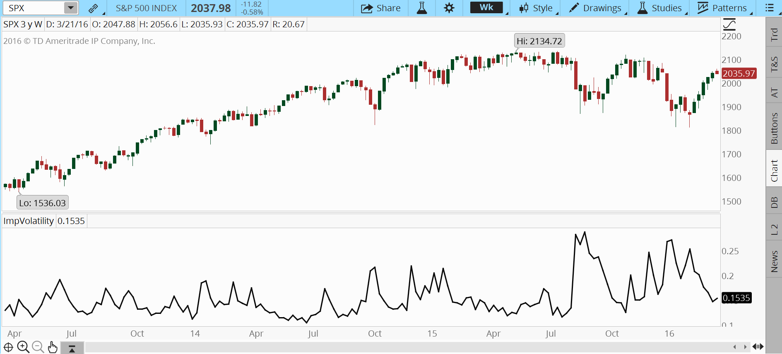Switch to the Buttons side tab
Image resolution: width=782 pixels, height=354 pixels.
(774, 128)
